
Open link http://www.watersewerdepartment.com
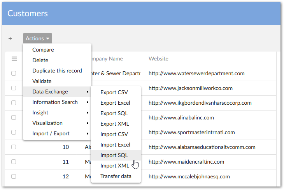tap(196, 73)
